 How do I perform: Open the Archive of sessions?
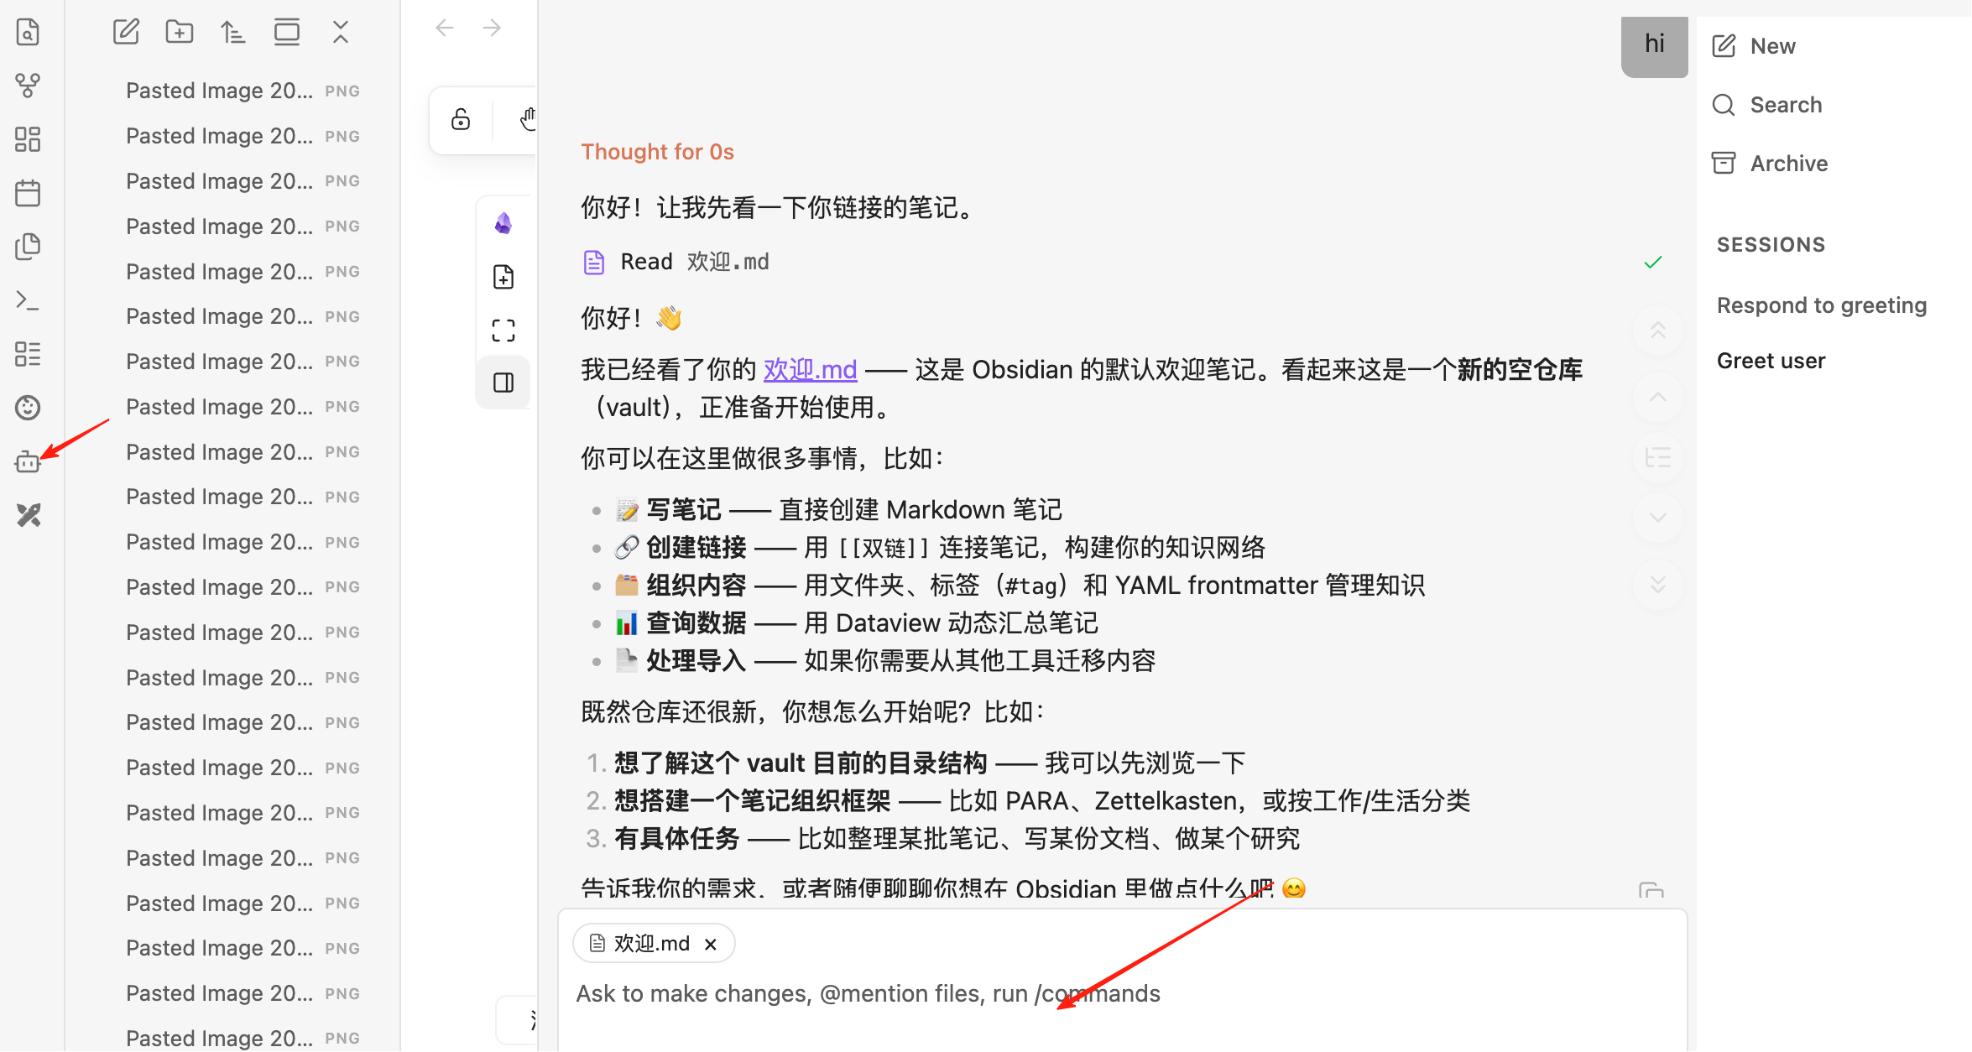tap(1770, 164)
